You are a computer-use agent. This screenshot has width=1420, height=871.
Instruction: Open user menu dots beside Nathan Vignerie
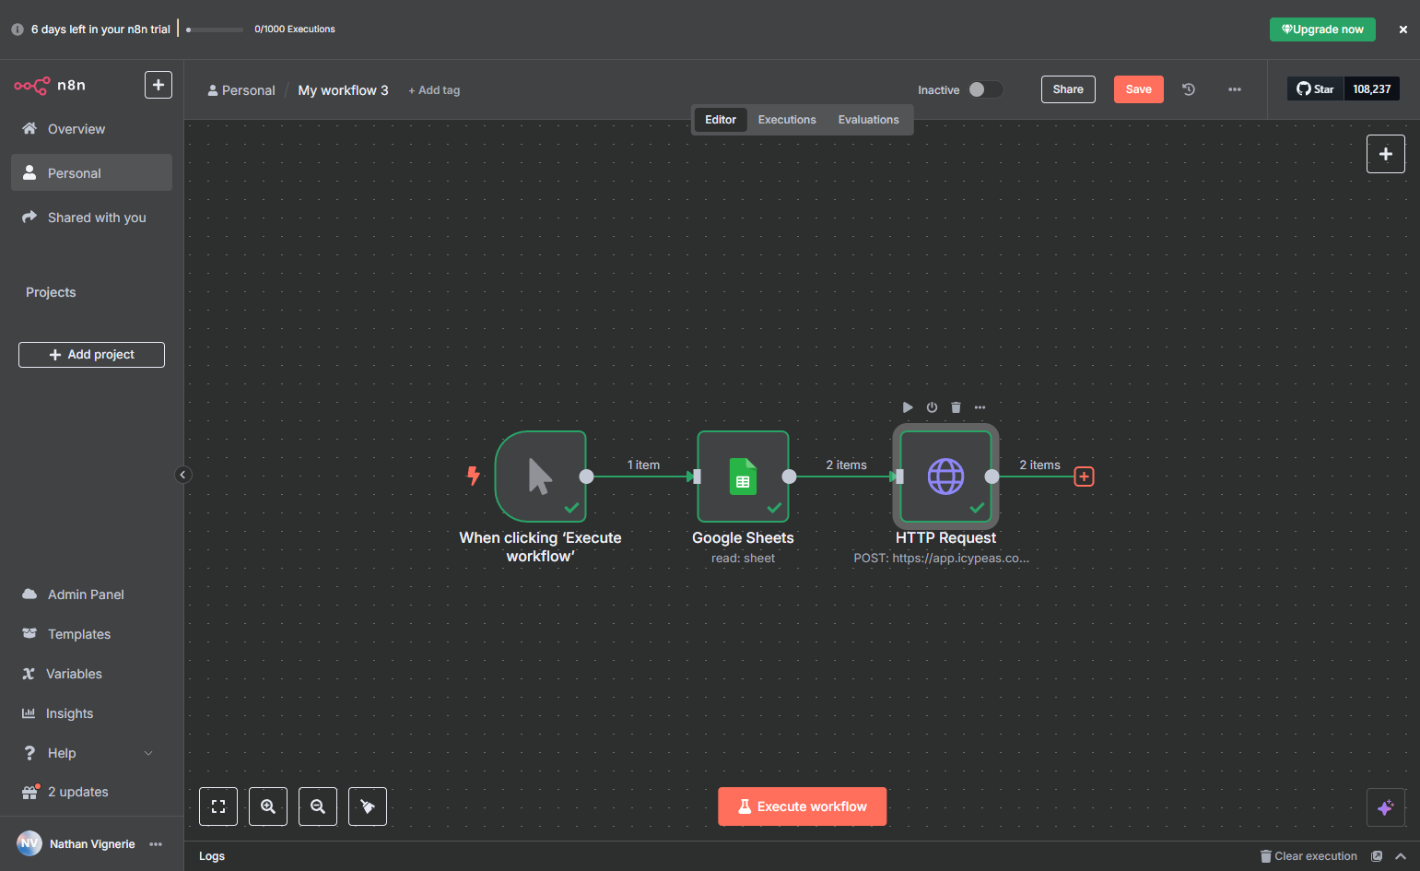click(x=156, y=844)
